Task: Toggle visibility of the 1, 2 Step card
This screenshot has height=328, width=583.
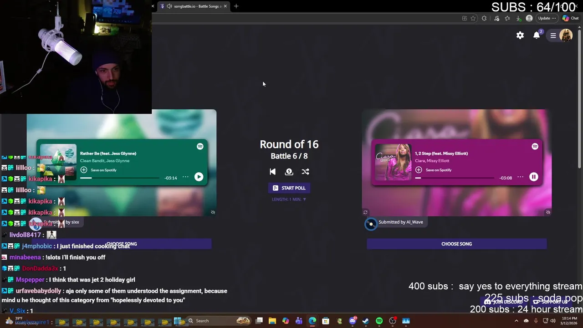Action: tap(548, 212)
